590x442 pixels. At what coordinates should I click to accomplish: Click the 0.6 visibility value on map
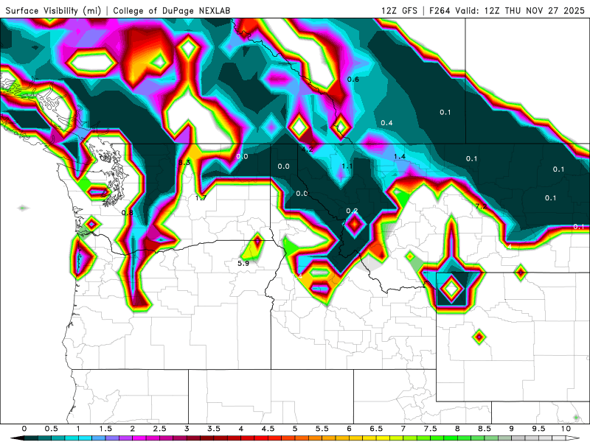point(353,80)
